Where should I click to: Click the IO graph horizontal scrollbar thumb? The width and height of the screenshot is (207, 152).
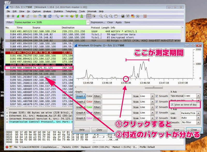tap(154, 87)
